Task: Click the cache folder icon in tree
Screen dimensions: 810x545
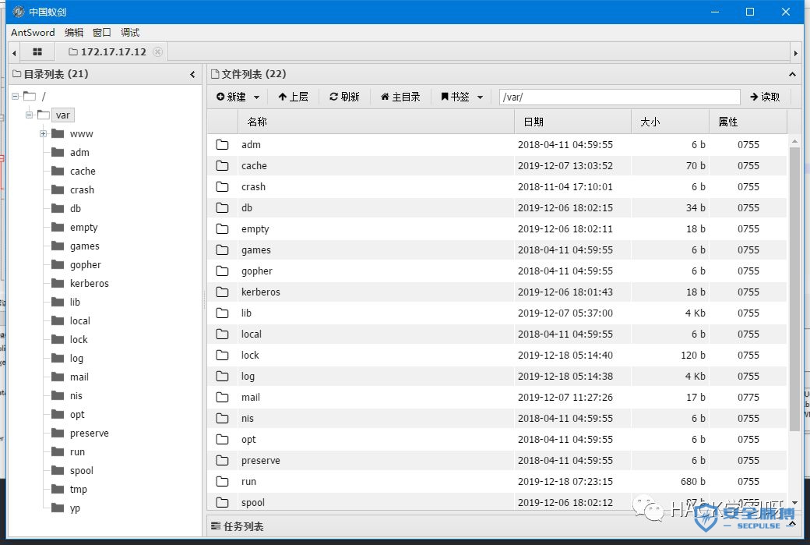Action: click(58, 171)
